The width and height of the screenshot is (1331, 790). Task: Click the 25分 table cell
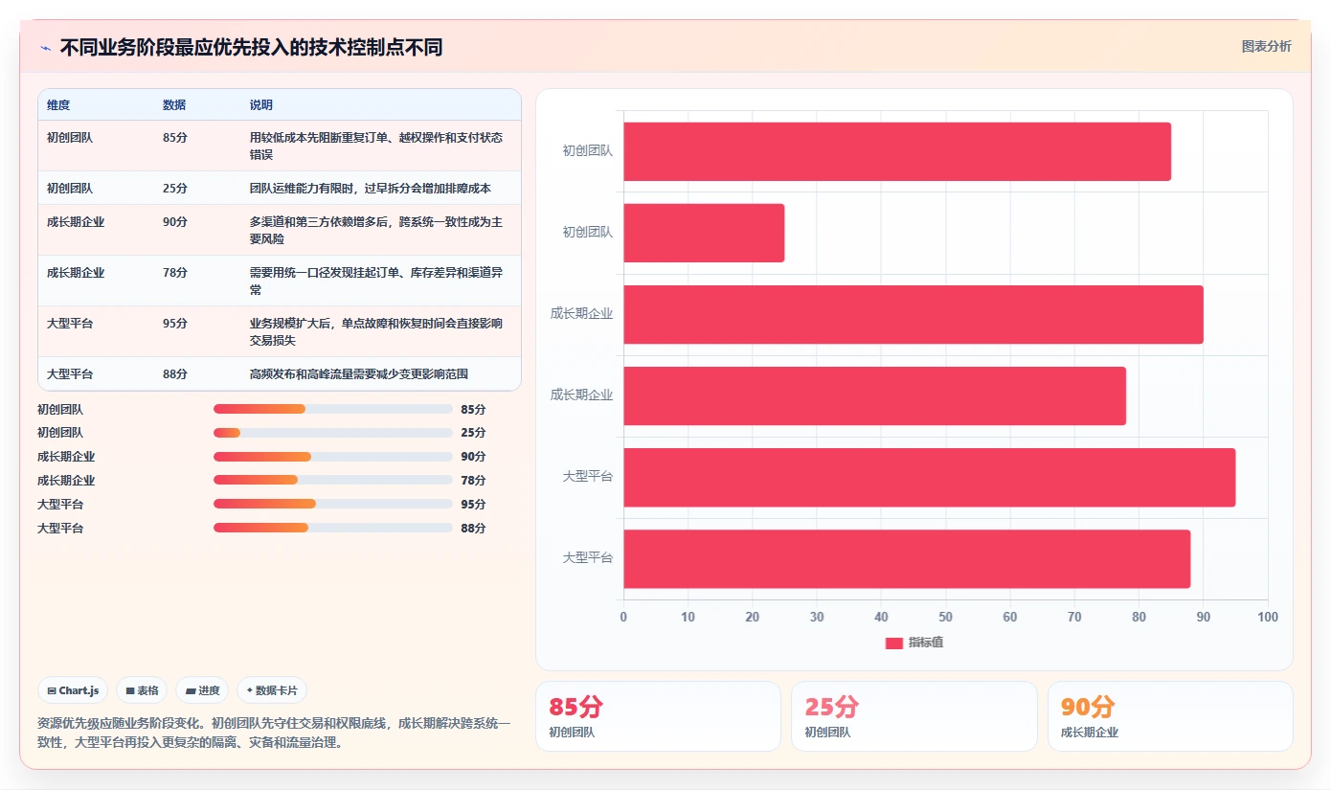pyautogui.click(x=175, y=189)
